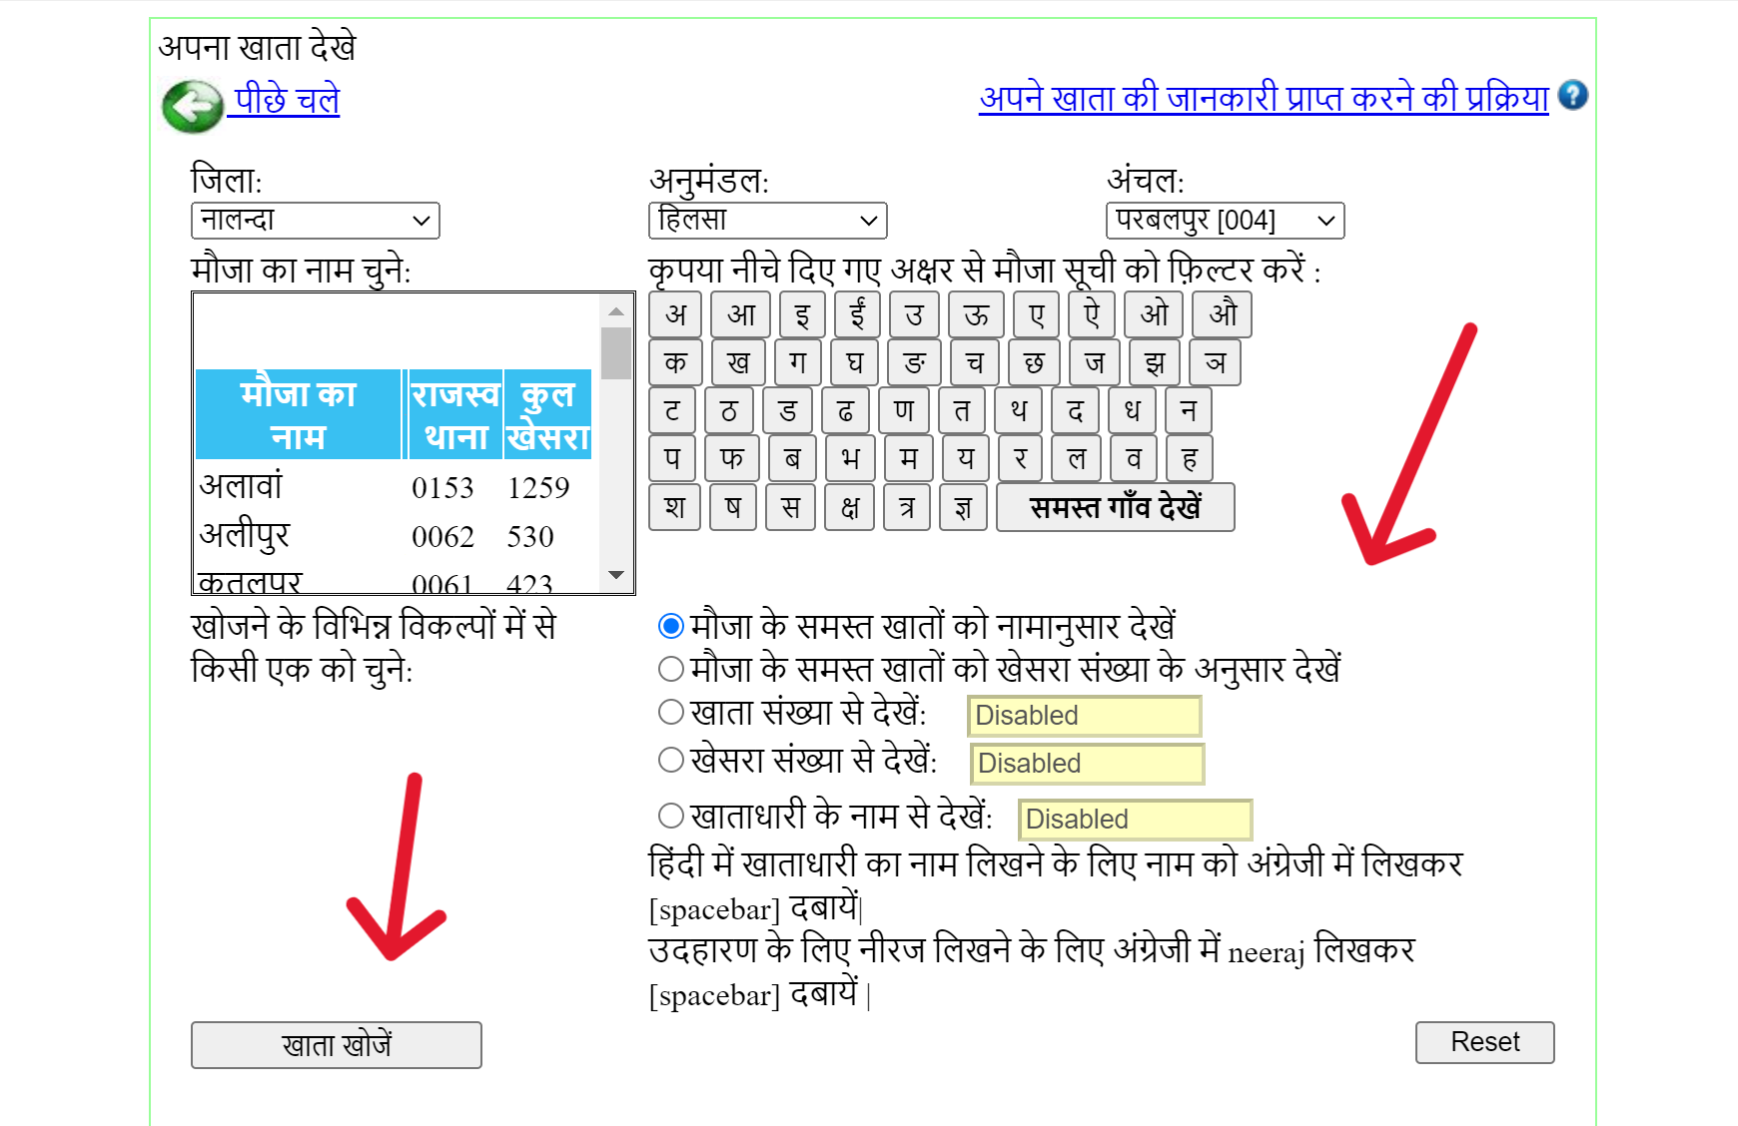Click the खेसरा संख्या Disabled input field
Image resolution: width=1738 pixels, height=1126 pixels.
(x=1087, y=763)
